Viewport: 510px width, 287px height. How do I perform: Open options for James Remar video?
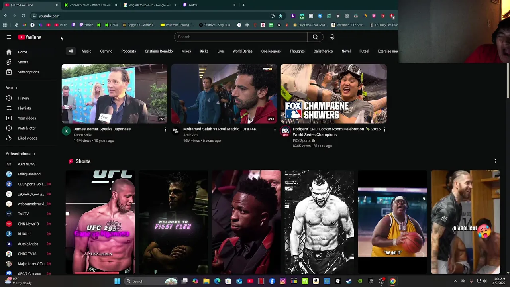coord(165,129)
